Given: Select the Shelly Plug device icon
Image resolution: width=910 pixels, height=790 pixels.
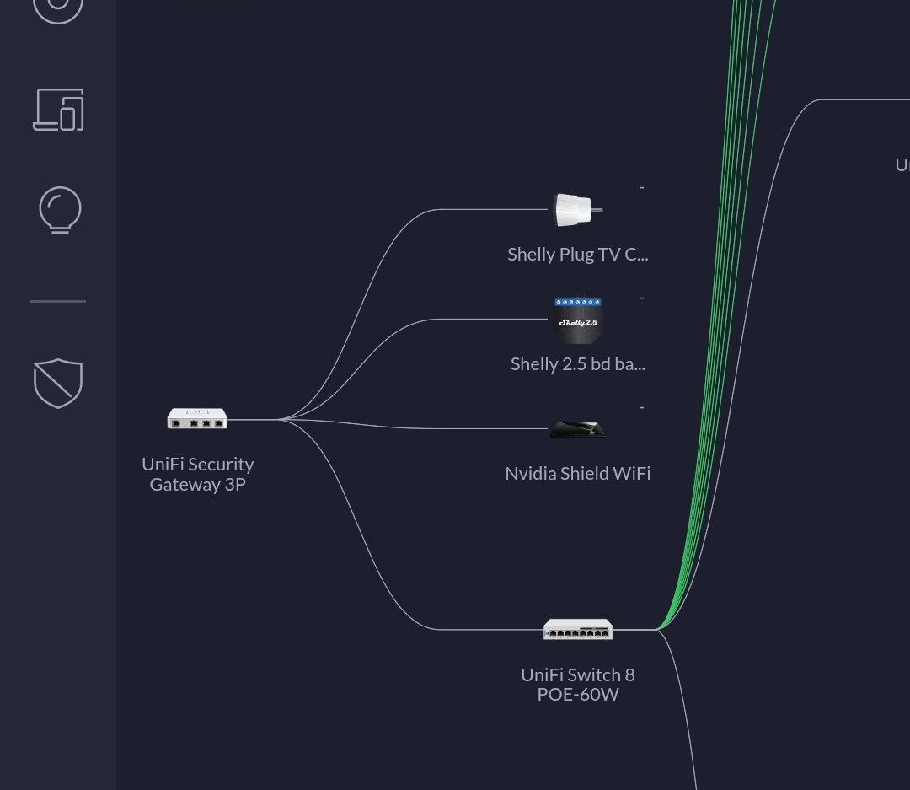Looking at the screenshot, I should click(x=577, y=210).
